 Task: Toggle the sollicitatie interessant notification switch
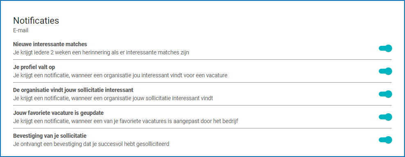pyautogui.click(x=385, y=94)
